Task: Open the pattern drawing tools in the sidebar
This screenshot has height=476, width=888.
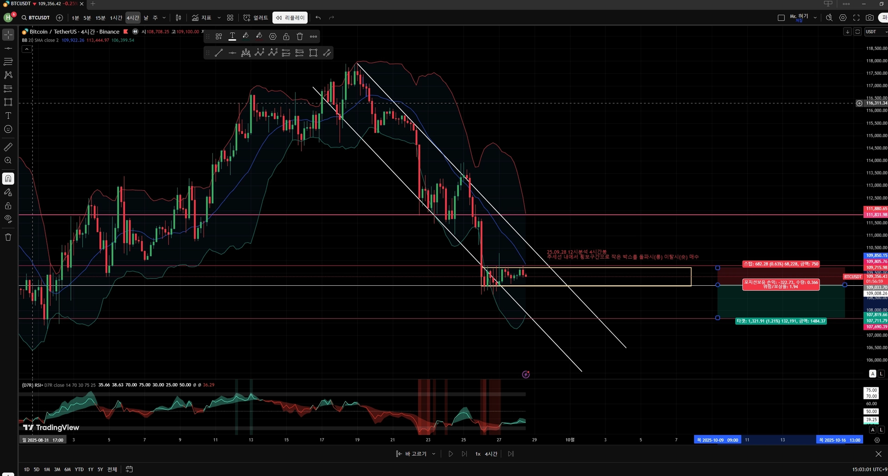Action: 8,75
